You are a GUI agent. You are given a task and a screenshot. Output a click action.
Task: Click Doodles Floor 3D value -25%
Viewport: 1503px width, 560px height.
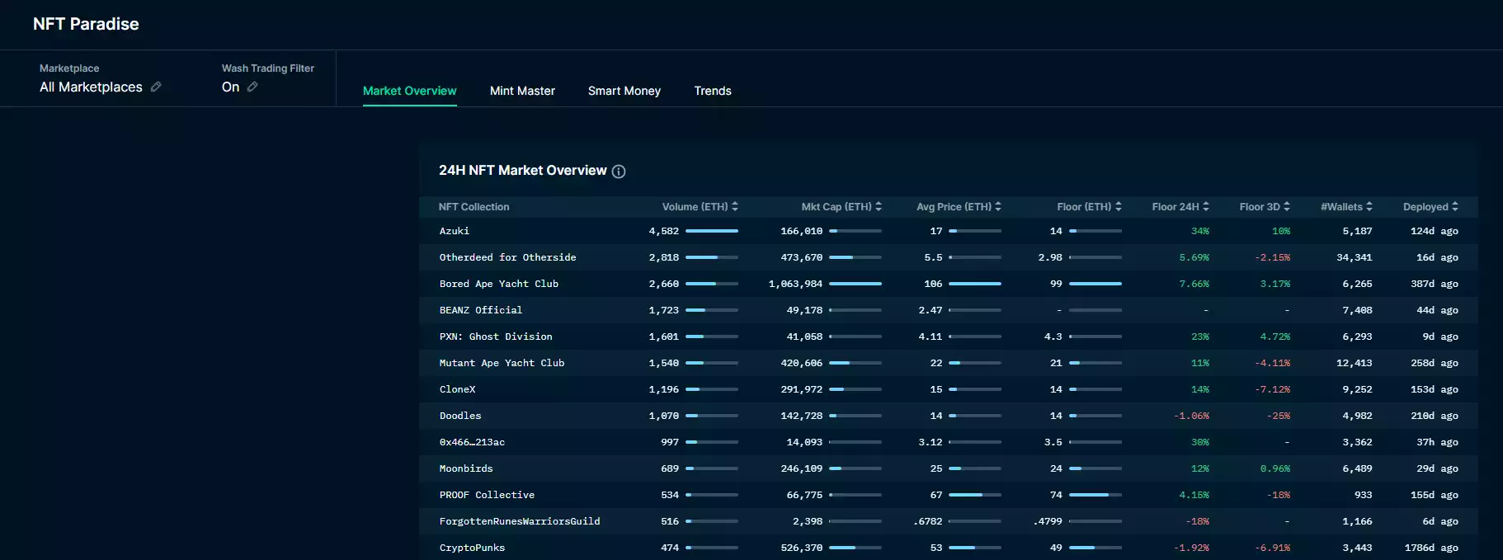(x=1279, y=416)
